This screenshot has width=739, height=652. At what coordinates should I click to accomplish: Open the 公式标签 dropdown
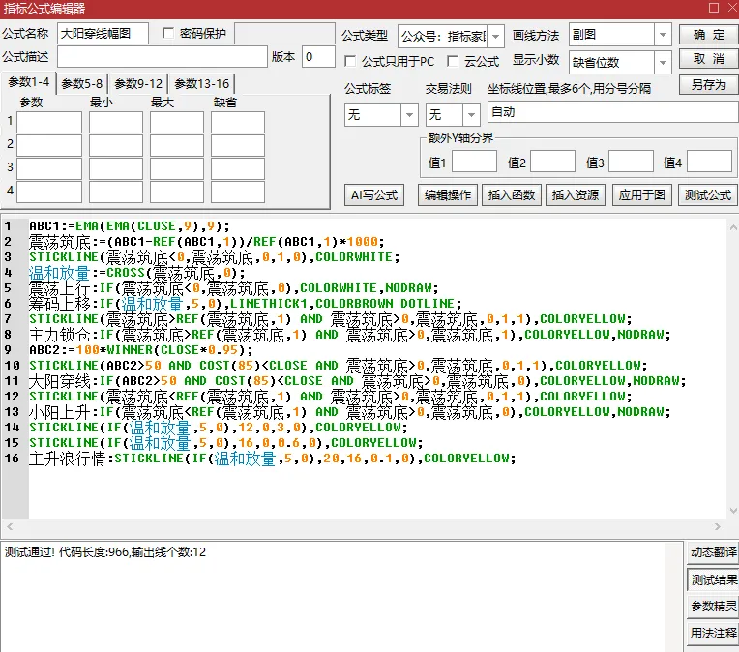(x=409, y=114)
